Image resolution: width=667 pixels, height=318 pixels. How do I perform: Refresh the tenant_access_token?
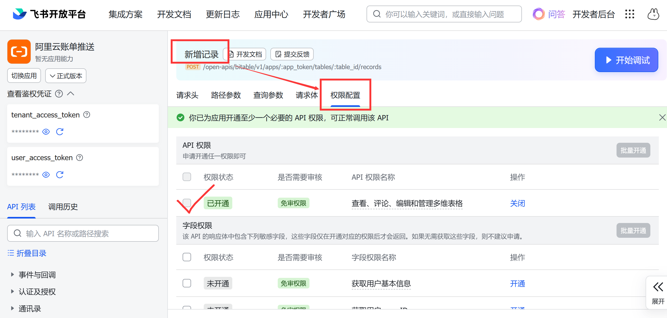click(60, 132)
